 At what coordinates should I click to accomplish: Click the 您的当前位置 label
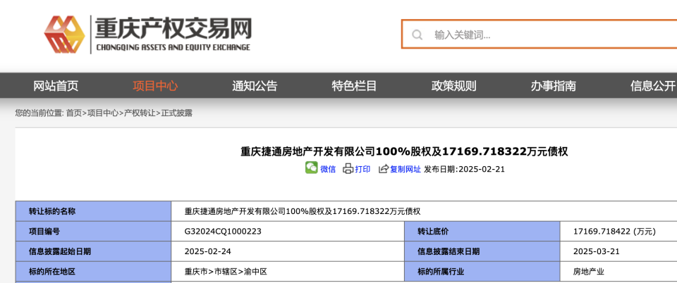point(39,113)
